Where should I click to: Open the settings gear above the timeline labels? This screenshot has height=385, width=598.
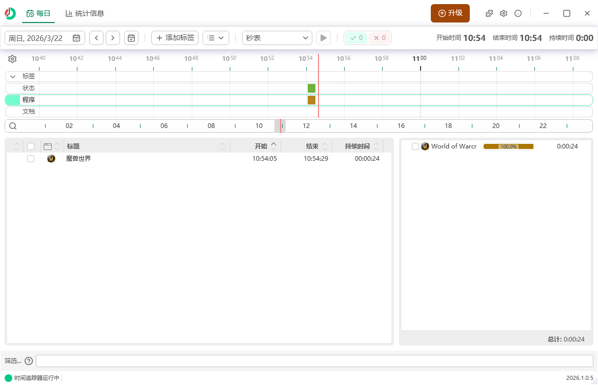click(12, 59)
